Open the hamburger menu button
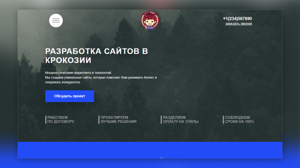The image size is (300, 168). pyautogui.click(x=56, y=20)
